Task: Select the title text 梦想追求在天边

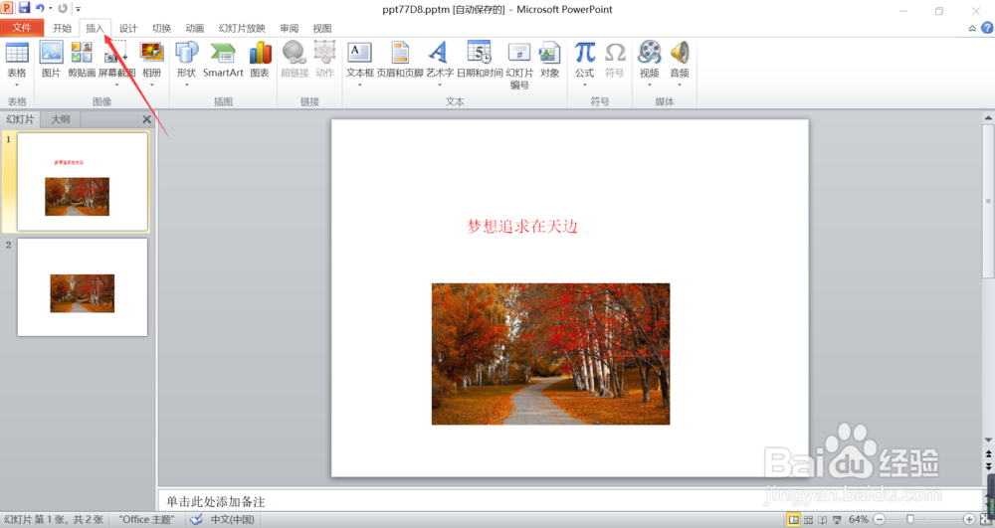Action: (x=522, y=227)
